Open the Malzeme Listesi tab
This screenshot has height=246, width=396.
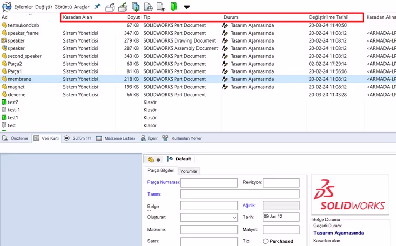(x=116, y=138)
